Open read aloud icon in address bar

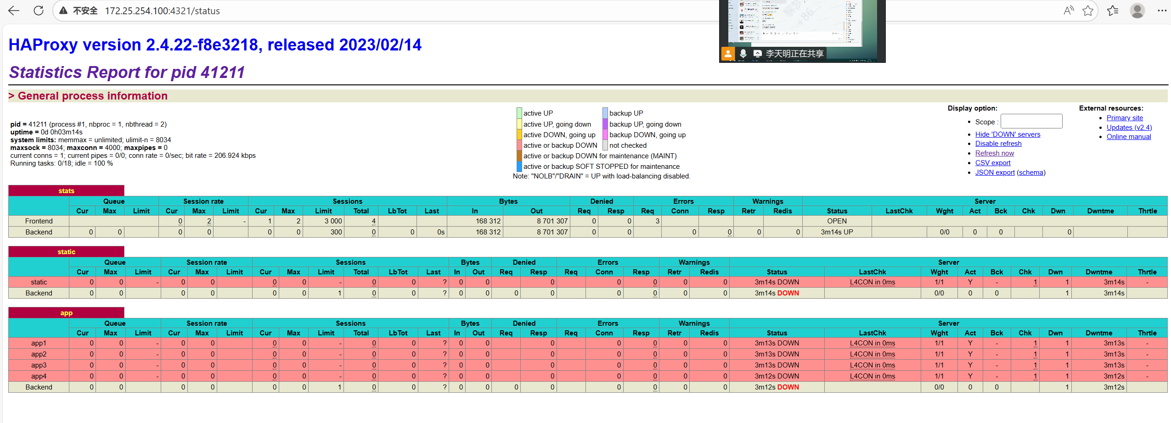1069,11
